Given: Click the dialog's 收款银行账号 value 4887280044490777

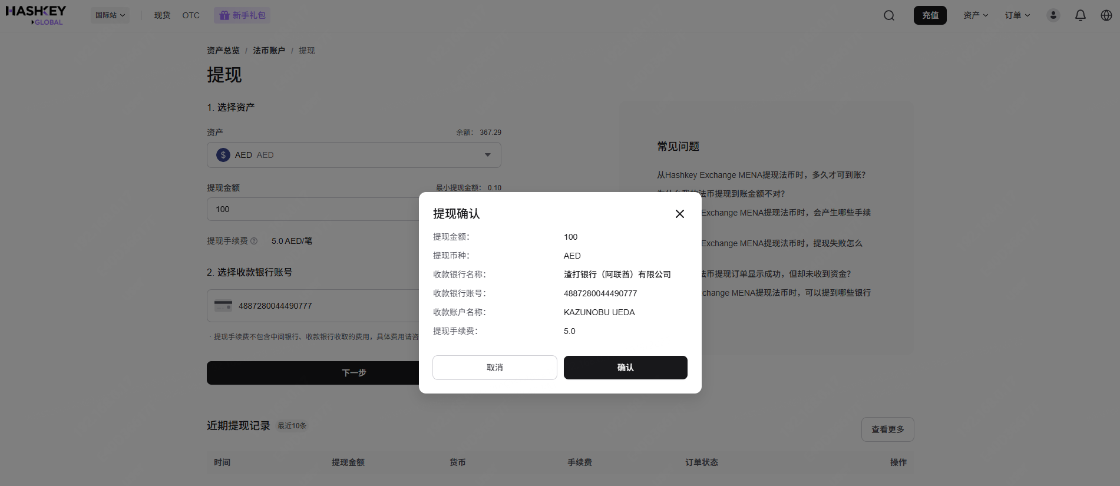Looking at the screenshot, I should tap(600, 293).
